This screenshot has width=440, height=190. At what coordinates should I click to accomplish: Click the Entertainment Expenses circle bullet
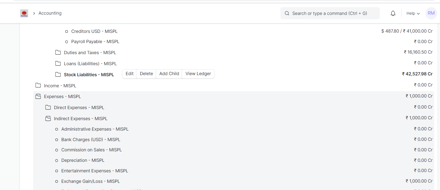click(57, 171)
